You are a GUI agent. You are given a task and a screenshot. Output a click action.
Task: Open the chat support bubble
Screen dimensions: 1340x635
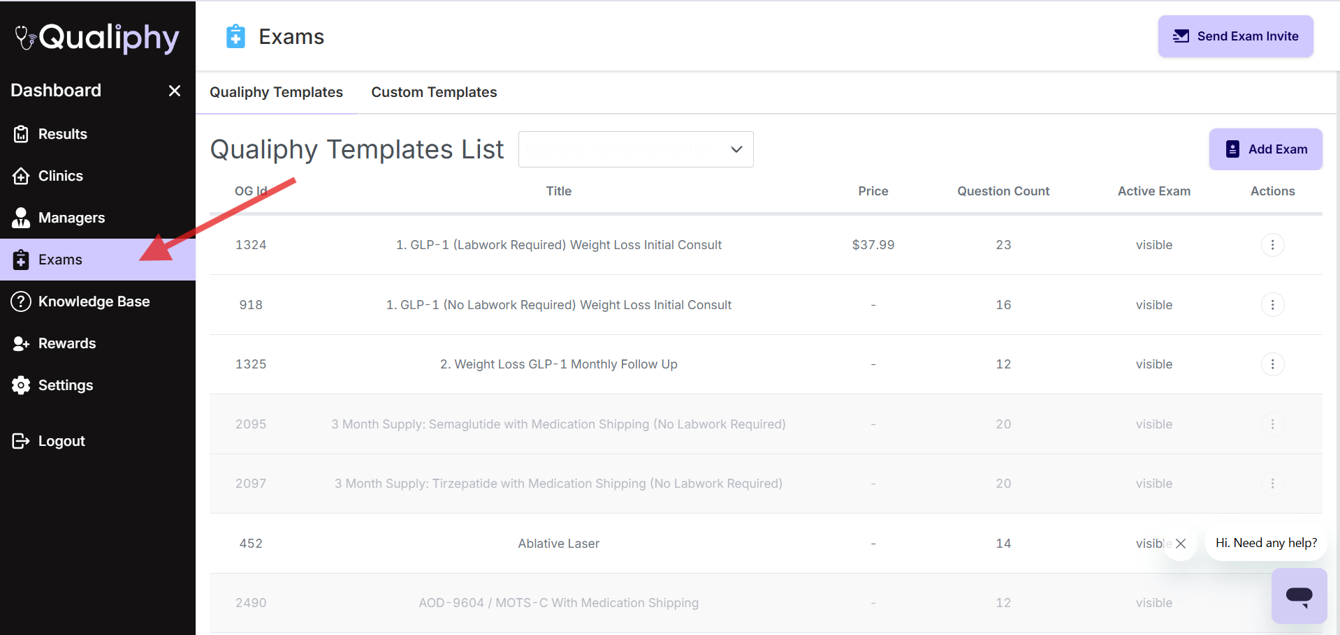click(1299, 595)
